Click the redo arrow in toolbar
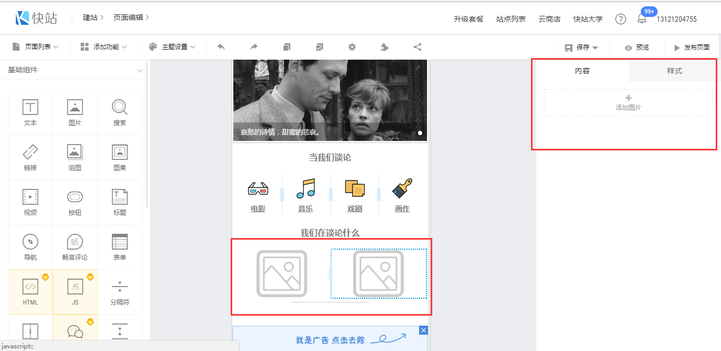The image size is (721, 351). 254,47
